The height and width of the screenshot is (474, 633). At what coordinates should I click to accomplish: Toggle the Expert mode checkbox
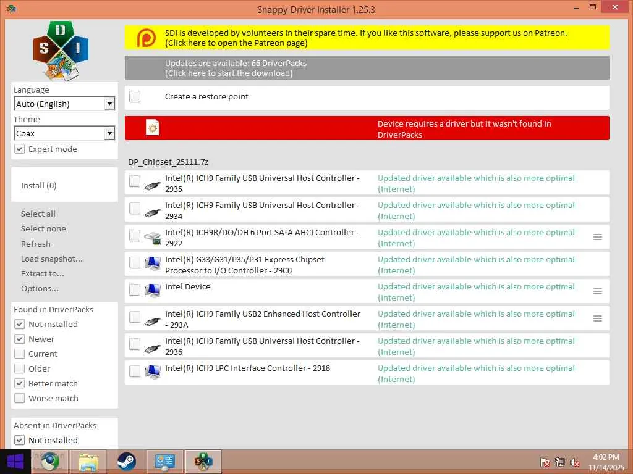point(19,149)
